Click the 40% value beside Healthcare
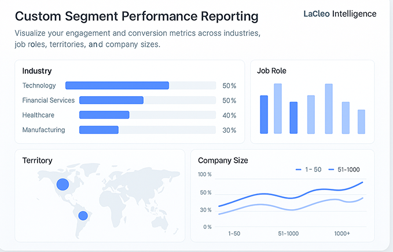 pos(229,115)
